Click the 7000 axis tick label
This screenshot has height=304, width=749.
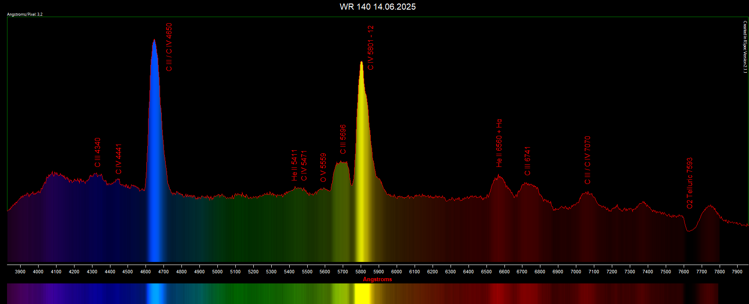coord(576,272)
